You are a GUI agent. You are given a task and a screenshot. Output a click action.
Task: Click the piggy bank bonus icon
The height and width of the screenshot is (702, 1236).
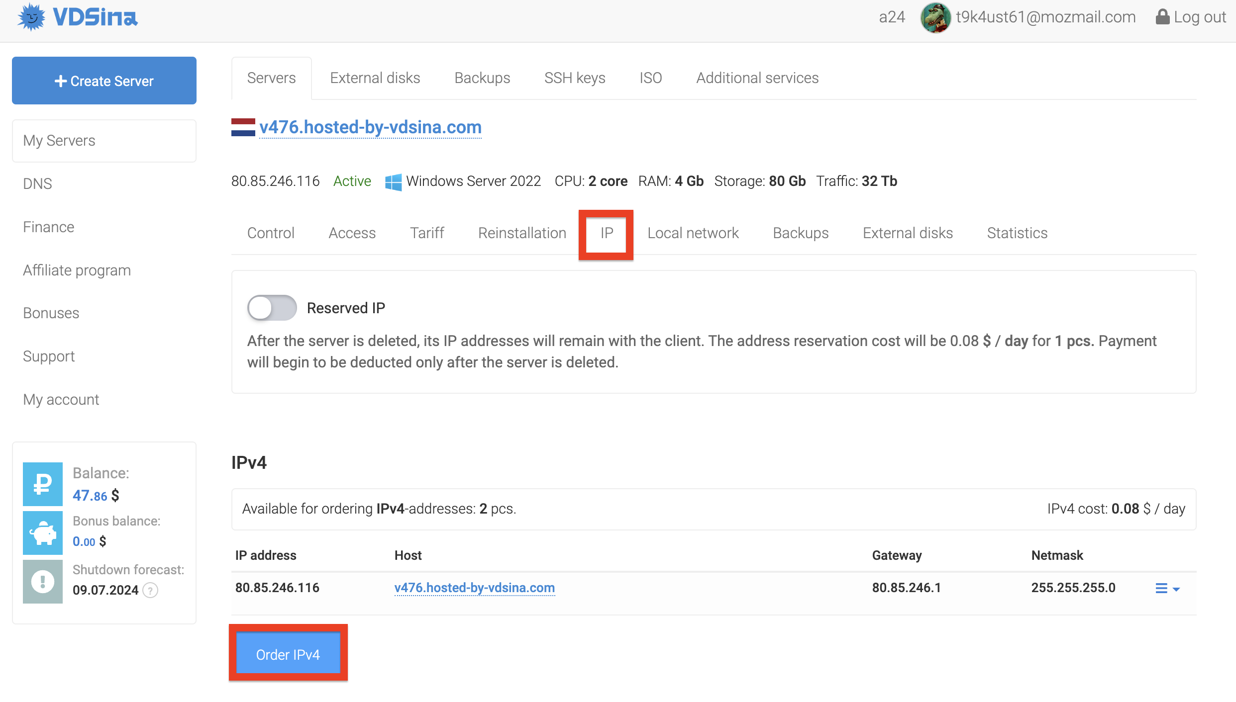click(43, 533)
